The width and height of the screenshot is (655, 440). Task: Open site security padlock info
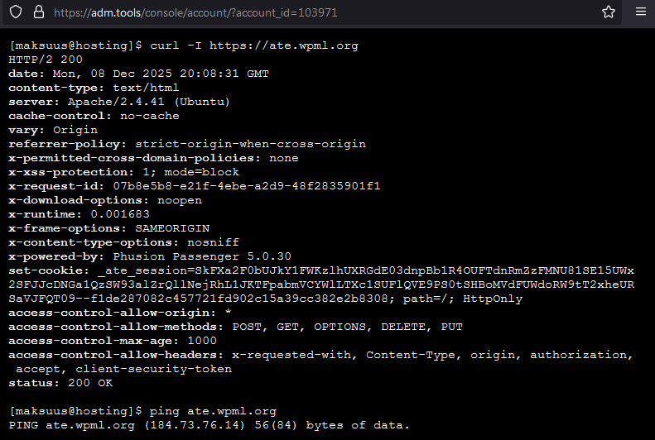point(38,12)
